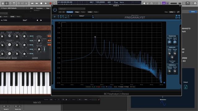This screenshot has height=111, width=198.
Task: Solo the Stereo Out channel strip
Action: point(19,106)
